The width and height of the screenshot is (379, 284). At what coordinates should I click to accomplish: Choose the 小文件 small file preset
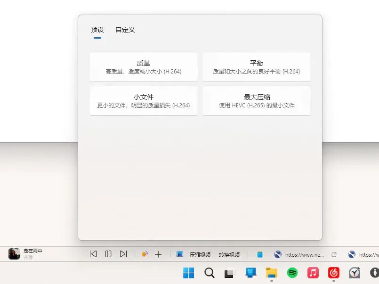144,101
